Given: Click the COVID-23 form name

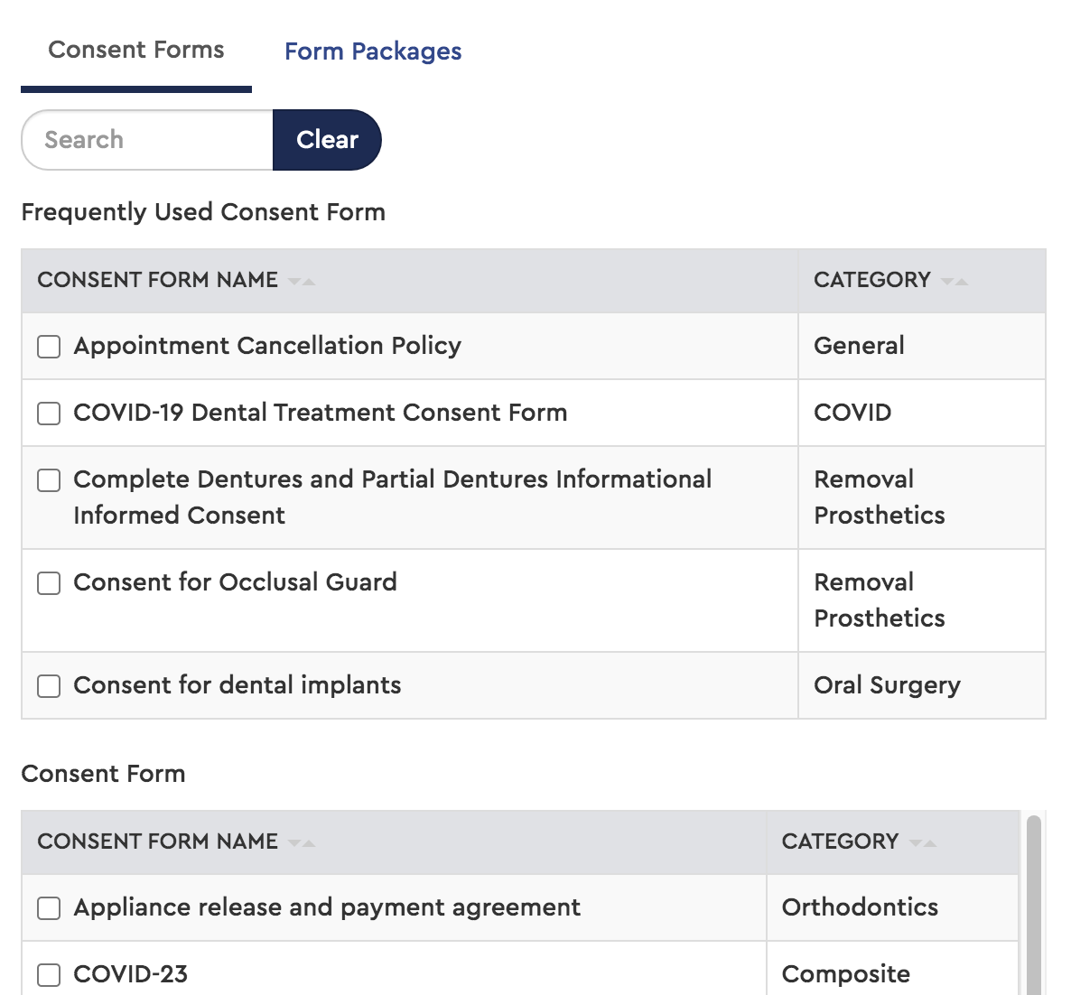Looking at the screenshot, I should tap(130, 974).
